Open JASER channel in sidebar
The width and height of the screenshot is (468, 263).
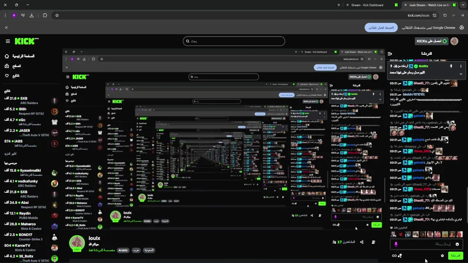pos(31,133)
